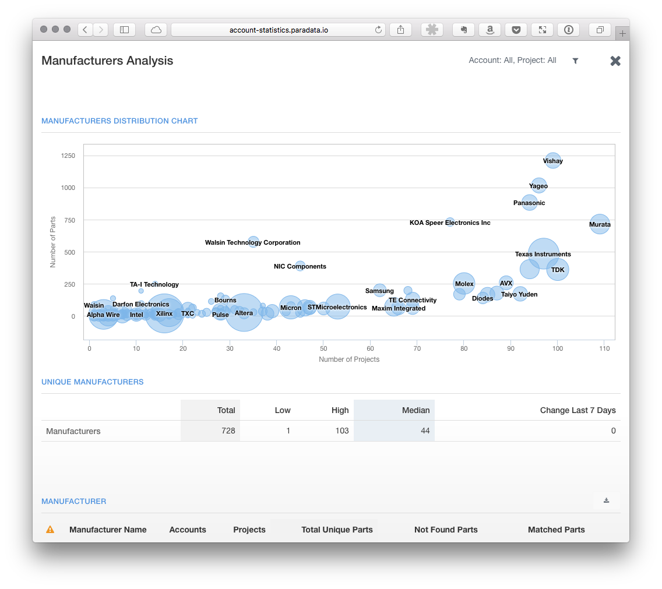662x589 pixels.
Task: Open the Amazon extension button
Action: (490, 30)
